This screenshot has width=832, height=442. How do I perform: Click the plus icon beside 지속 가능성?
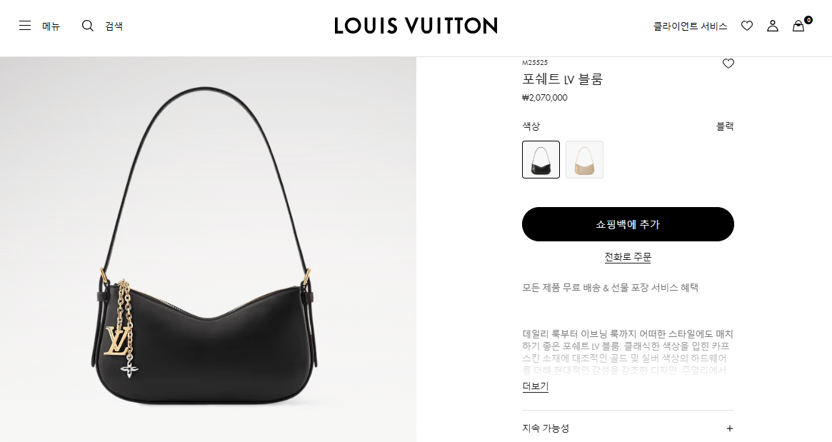(730, 428)
